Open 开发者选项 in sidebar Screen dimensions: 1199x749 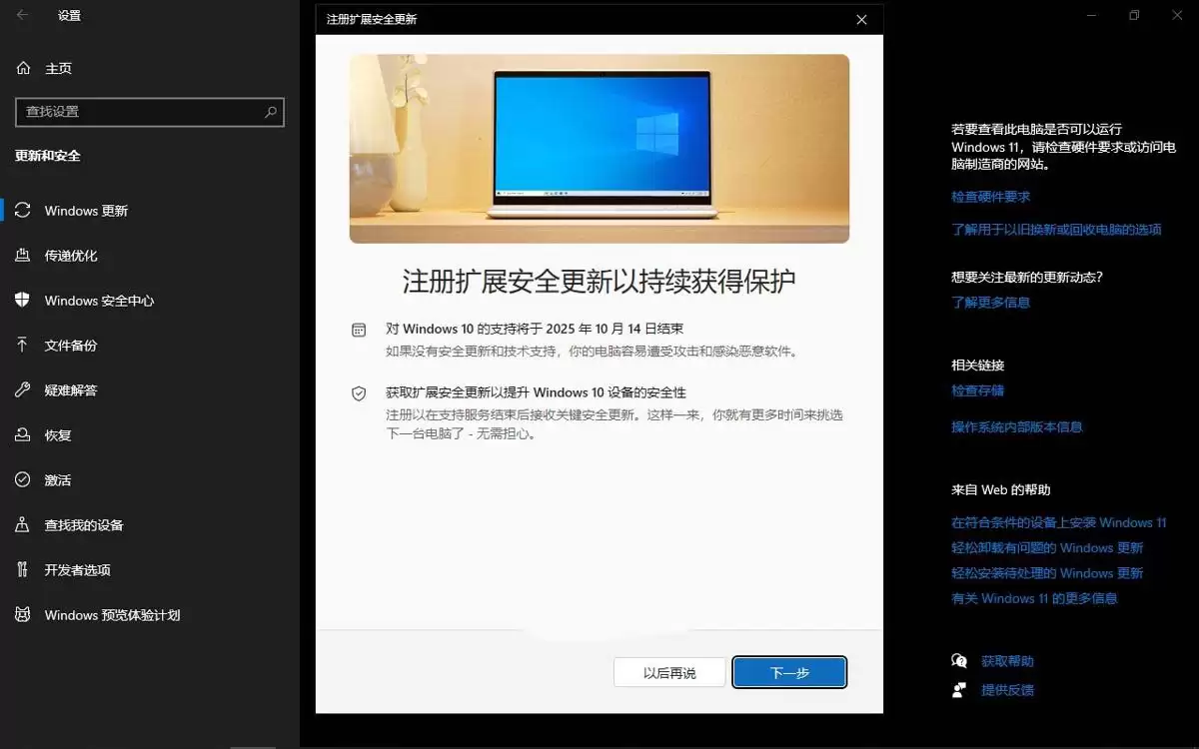[150, 570]
